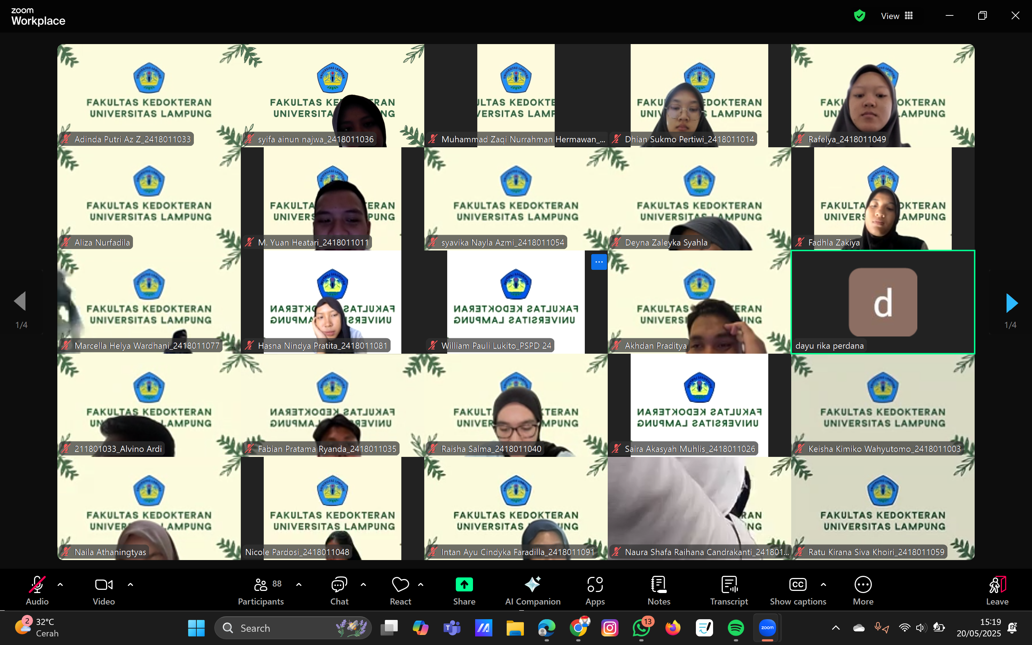Image resolution: width=1032 pixels, height=645 pixels.
Task: Click name label Intan Ayu Cindyka Faradilla_2418011091
Action: (518, 552)
